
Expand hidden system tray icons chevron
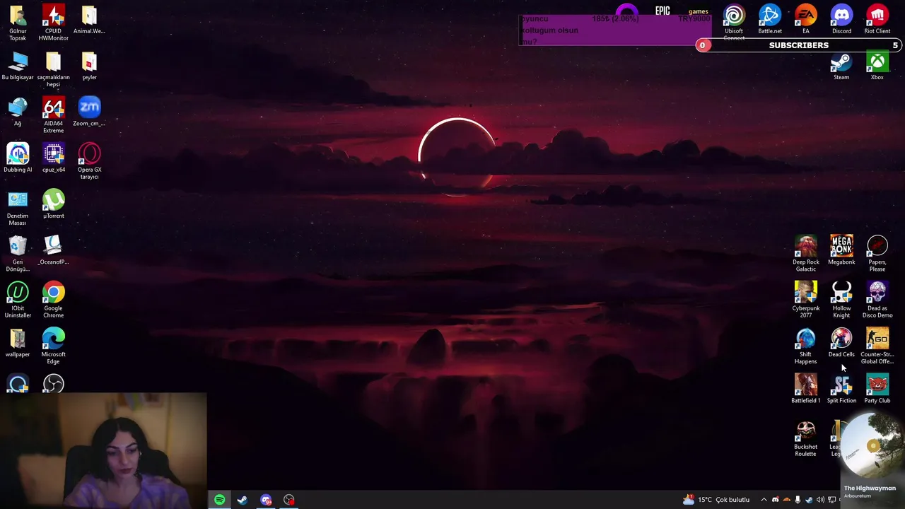tap(764, 500)
